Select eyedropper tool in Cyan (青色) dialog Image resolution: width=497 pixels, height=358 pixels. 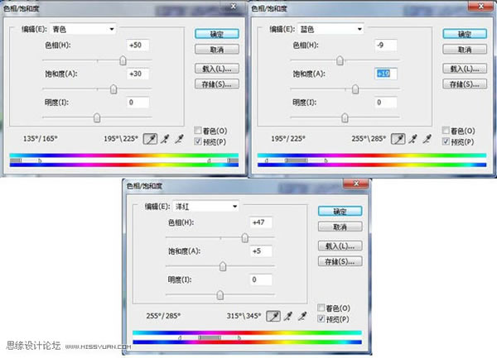point(150,139)
